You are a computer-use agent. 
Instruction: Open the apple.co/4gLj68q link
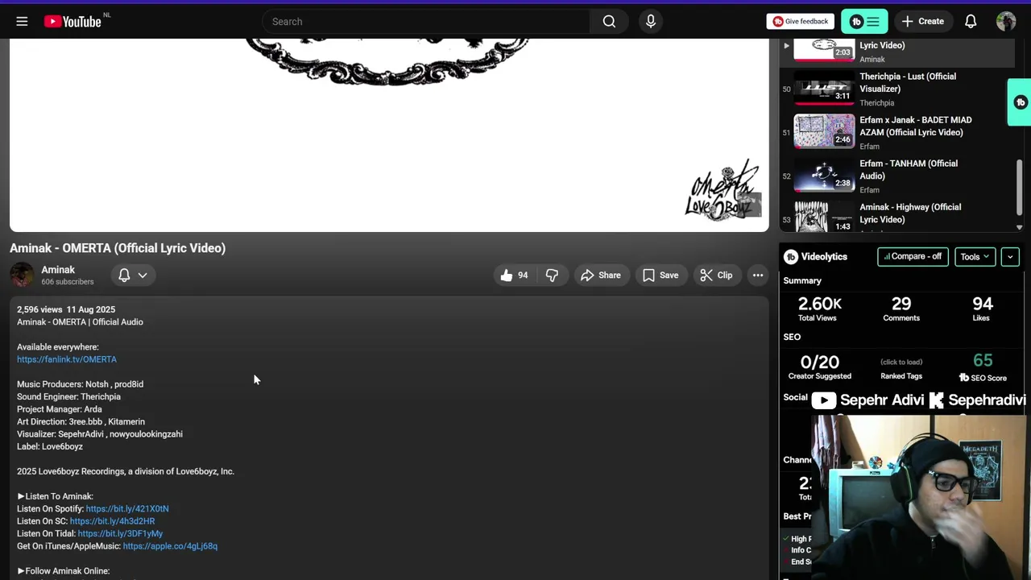[170, 546]
